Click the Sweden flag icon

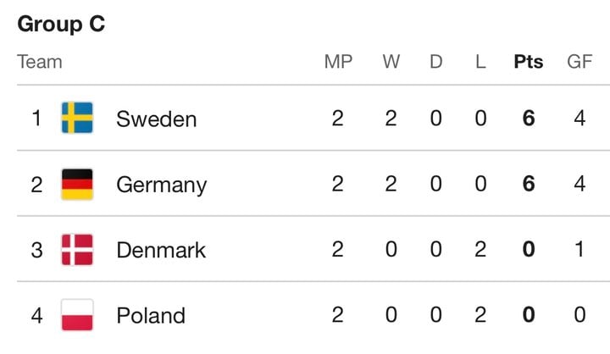pos(77,118)
